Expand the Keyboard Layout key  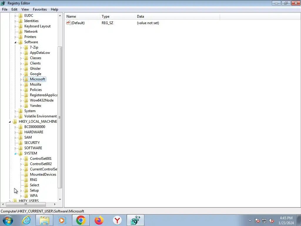[15, 26]
